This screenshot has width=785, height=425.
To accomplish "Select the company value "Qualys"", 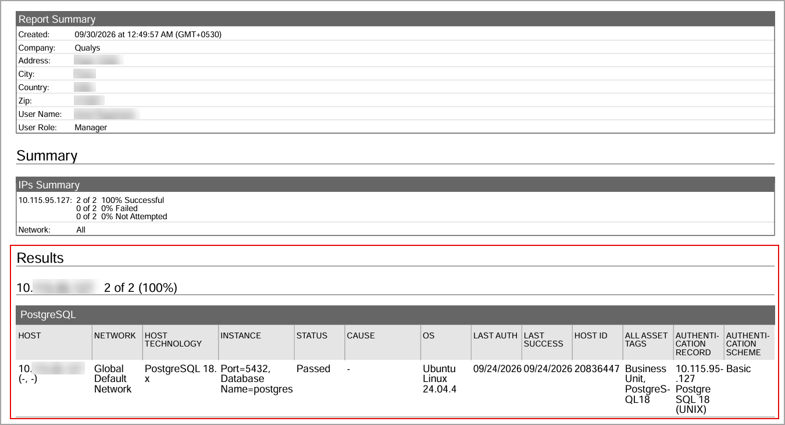I will click(x=87, y=48).
